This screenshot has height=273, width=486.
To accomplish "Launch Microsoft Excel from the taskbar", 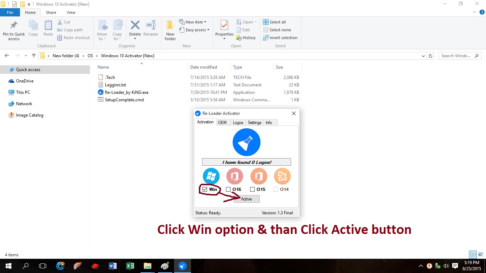I will (x=130, y=266).
